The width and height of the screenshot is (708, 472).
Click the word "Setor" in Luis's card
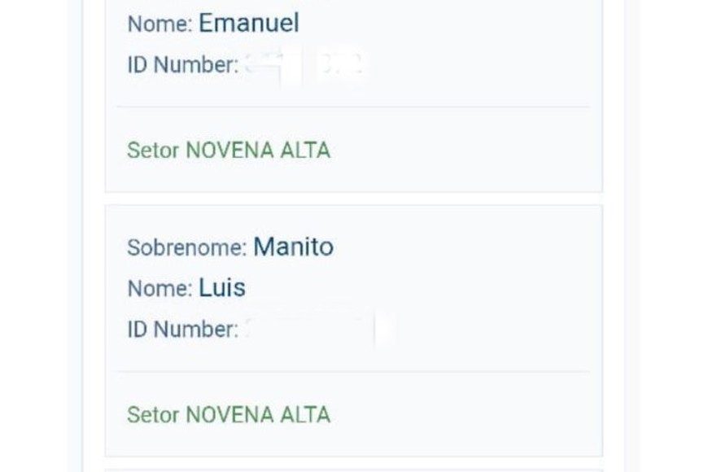pyautogui.click(x=153, y=415)
